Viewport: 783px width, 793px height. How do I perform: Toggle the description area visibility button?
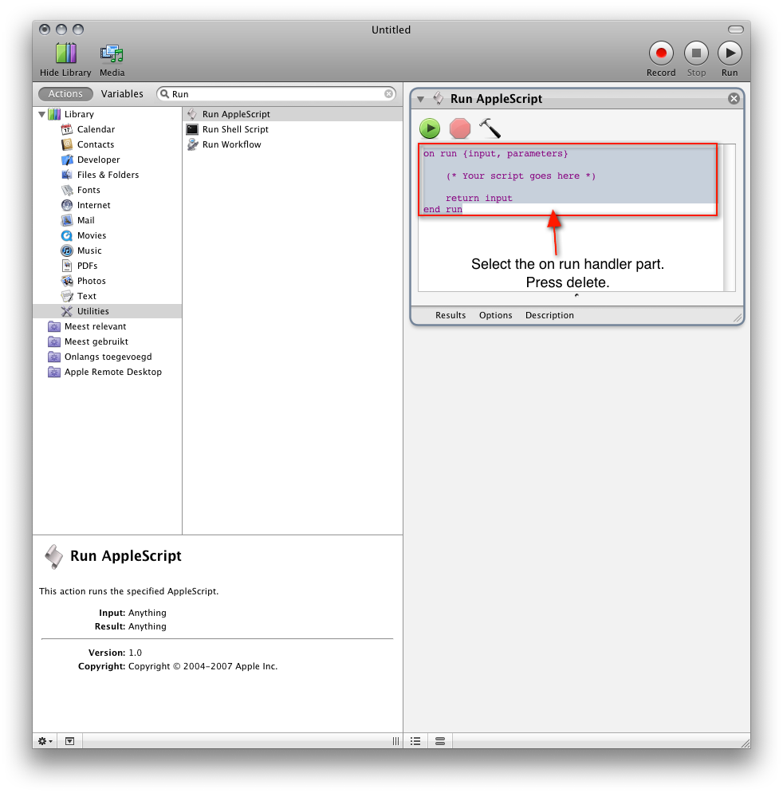pos(69,741)
